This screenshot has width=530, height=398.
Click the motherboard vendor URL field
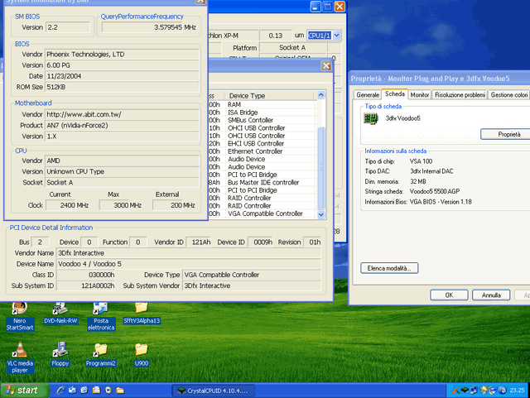pos(122,114)
